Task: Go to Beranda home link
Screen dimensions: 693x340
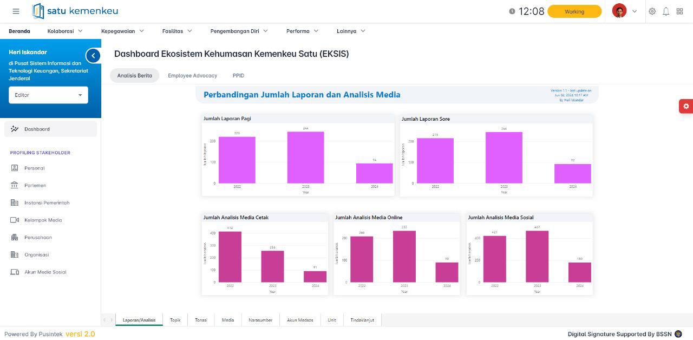Action: click(x=19, y=31)
